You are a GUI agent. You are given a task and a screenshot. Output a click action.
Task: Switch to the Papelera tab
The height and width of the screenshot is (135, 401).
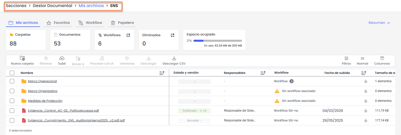[122, 23]
